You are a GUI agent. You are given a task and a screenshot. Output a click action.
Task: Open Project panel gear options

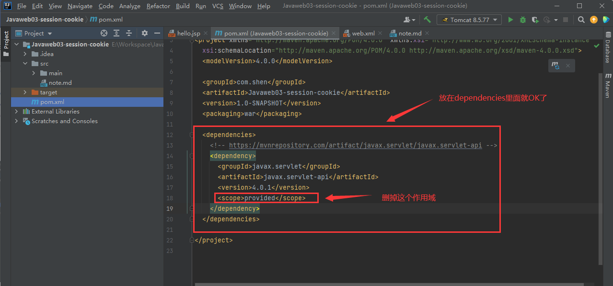click(145, 33)
